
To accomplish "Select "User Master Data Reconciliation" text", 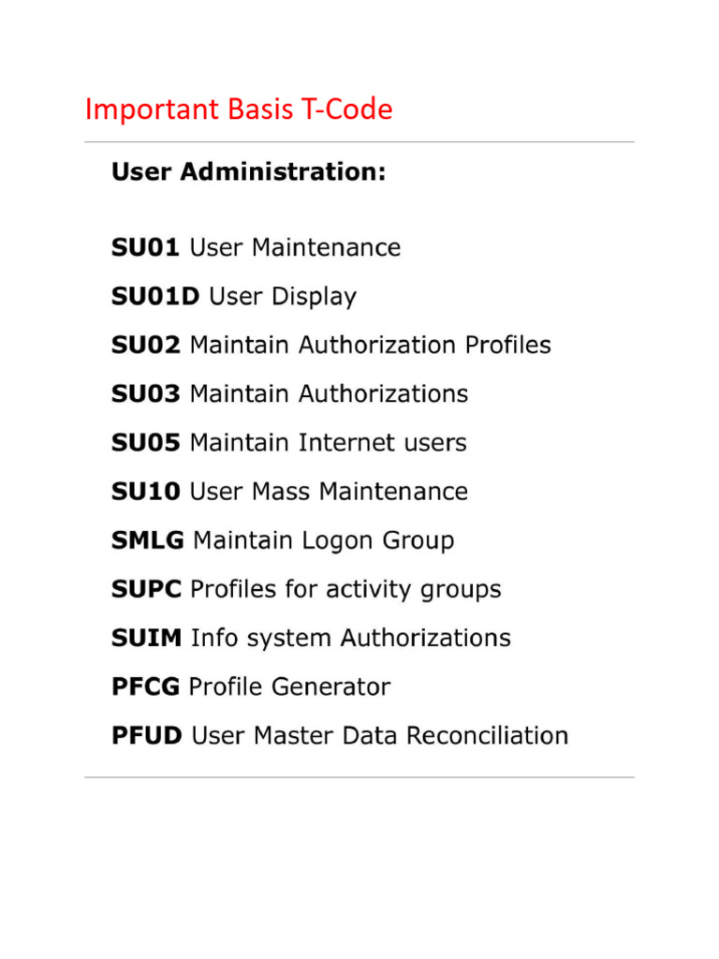I will pos(380,736).
